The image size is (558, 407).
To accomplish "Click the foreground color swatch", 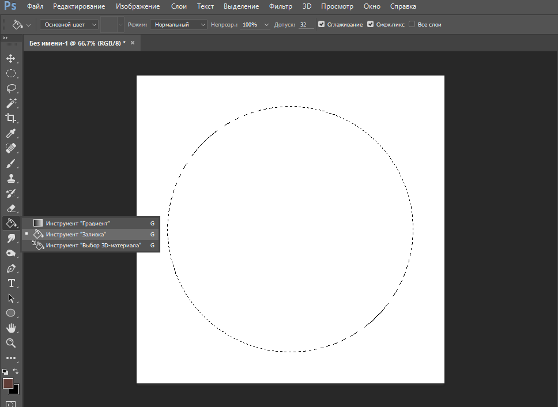I will (x=7, y=383).
